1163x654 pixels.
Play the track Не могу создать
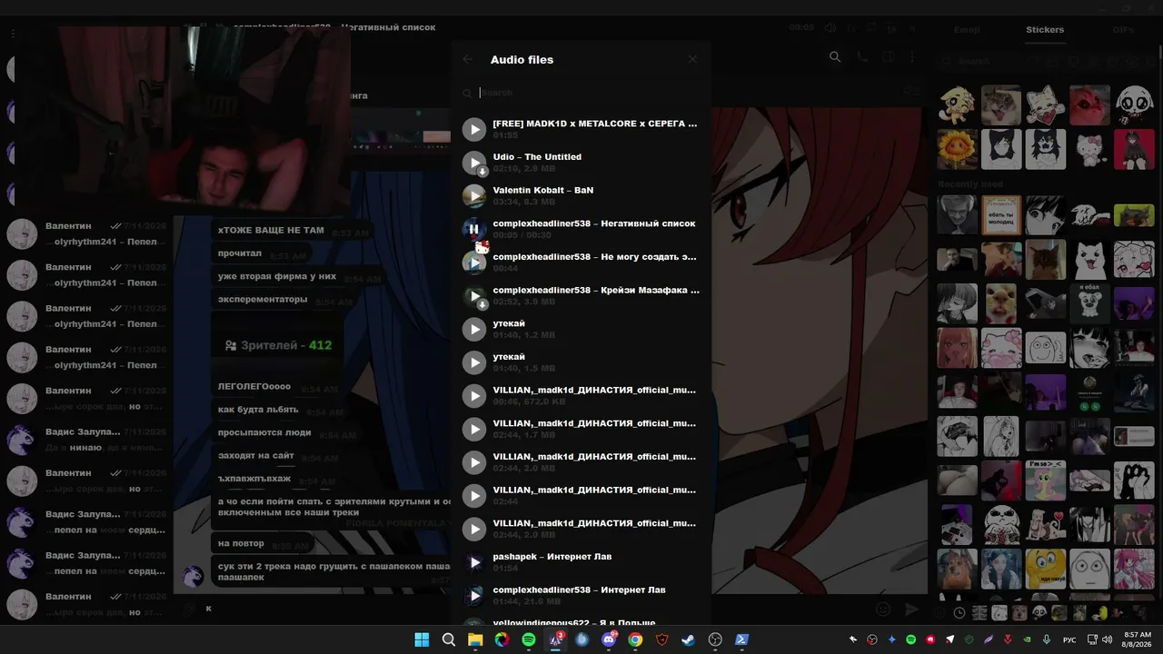point(474,263)
